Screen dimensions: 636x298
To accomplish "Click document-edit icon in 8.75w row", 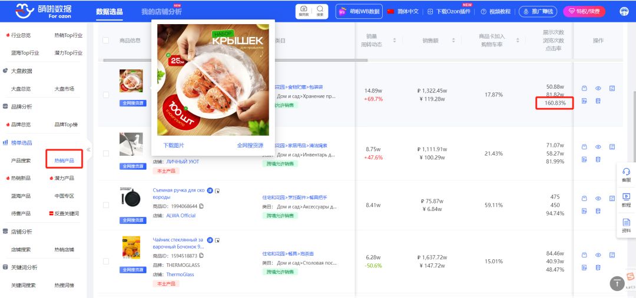I will tap(585, 159).
